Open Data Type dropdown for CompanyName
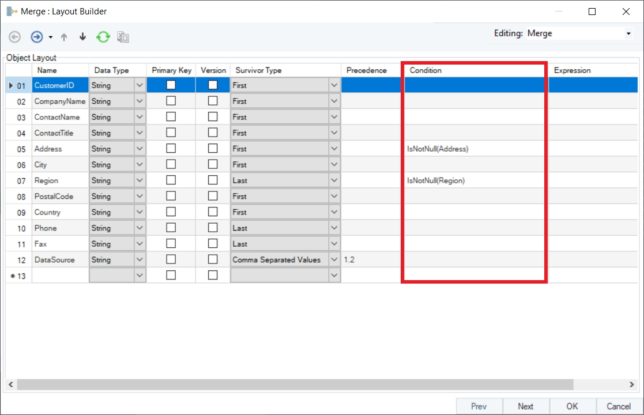The width and height of the screenshot is (644, 415). (x=140, y=101)
